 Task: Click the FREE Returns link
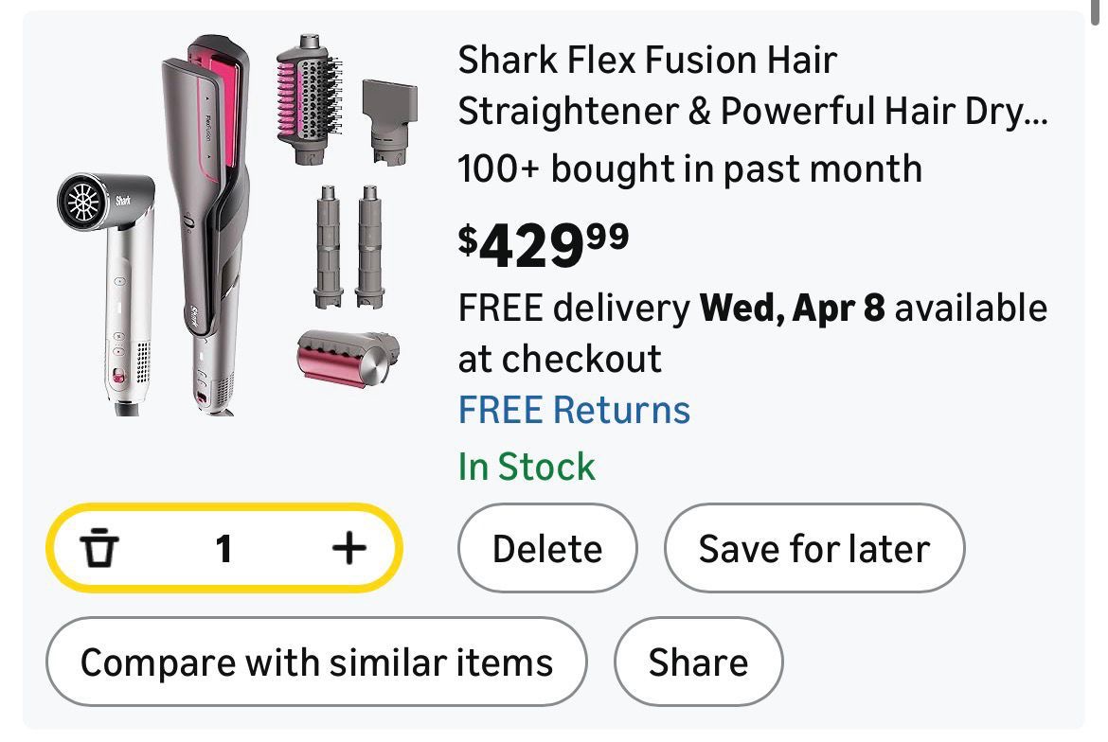coord(574,410)
